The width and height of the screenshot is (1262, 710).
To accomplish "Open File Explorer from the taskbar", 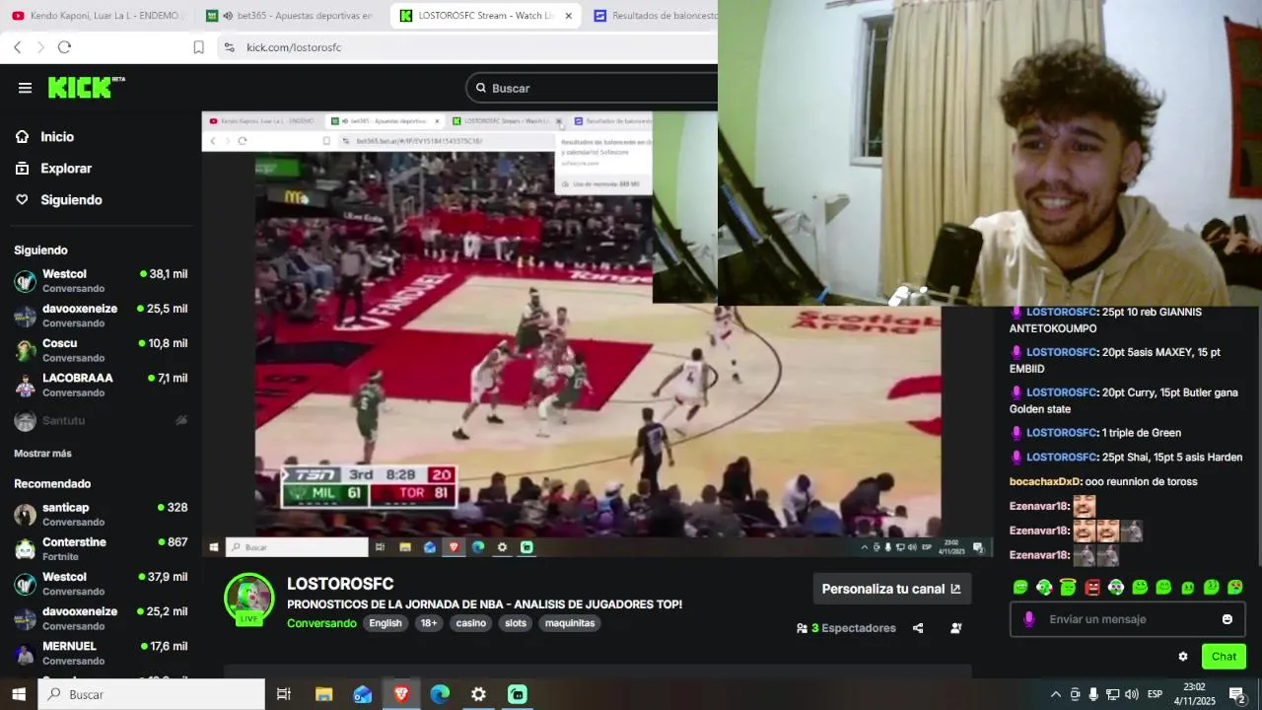I will pos(323,694).
